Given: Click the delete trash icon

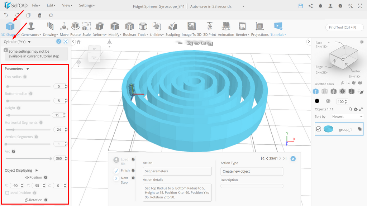Looking at the screenshot, I should pyautogui.click(x=39, y=15).
